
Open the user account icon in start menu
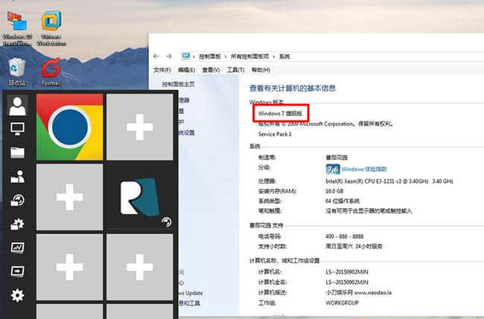(x=17, y=106)
